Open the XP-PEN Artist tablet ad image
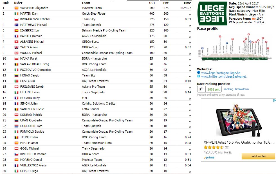The image size is (276, 174). click(239, 121)
